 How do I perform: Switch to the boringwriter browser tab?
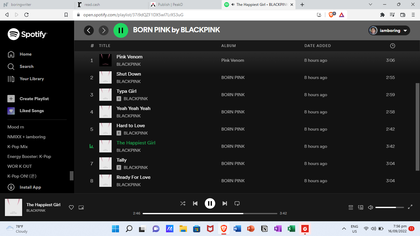[x=37, y=5]
